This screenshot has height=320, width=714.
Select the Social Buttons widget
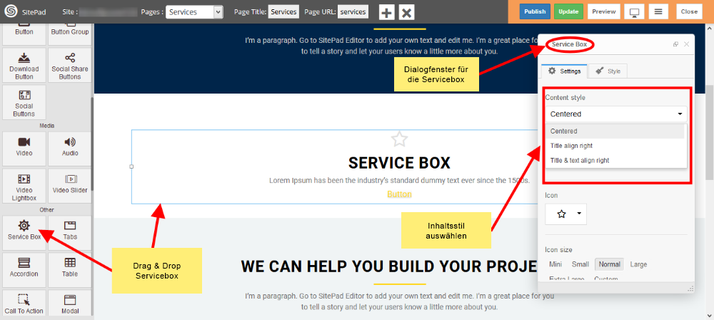coord(24,103)
